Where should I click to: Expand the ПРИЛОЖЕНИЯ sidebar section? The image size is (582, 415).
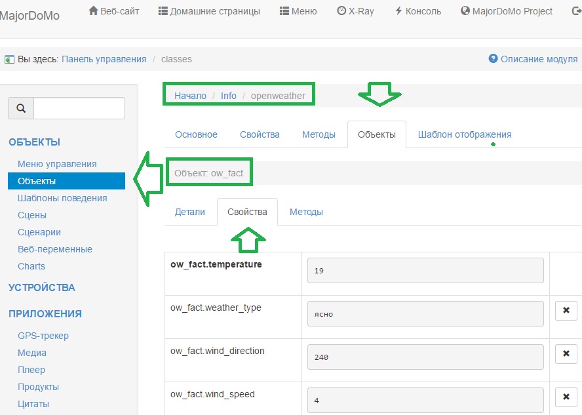45,314
